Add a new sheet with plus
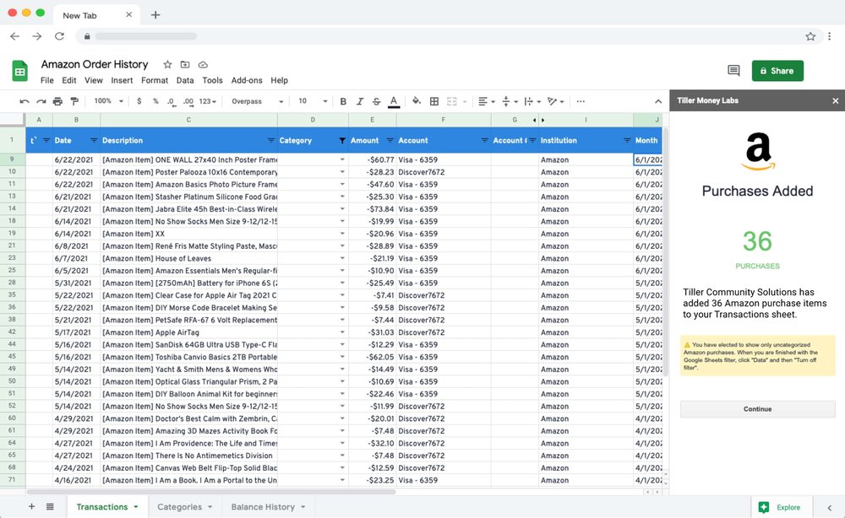The width and height of the screenshot is (845, 518). (32, 507)
